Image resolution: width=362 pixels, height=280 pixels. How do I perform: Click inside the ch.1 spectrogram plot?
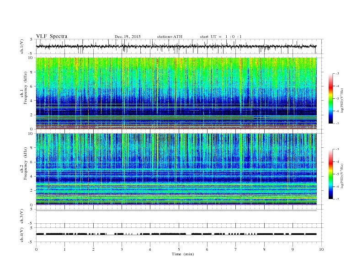coord(176,93)
